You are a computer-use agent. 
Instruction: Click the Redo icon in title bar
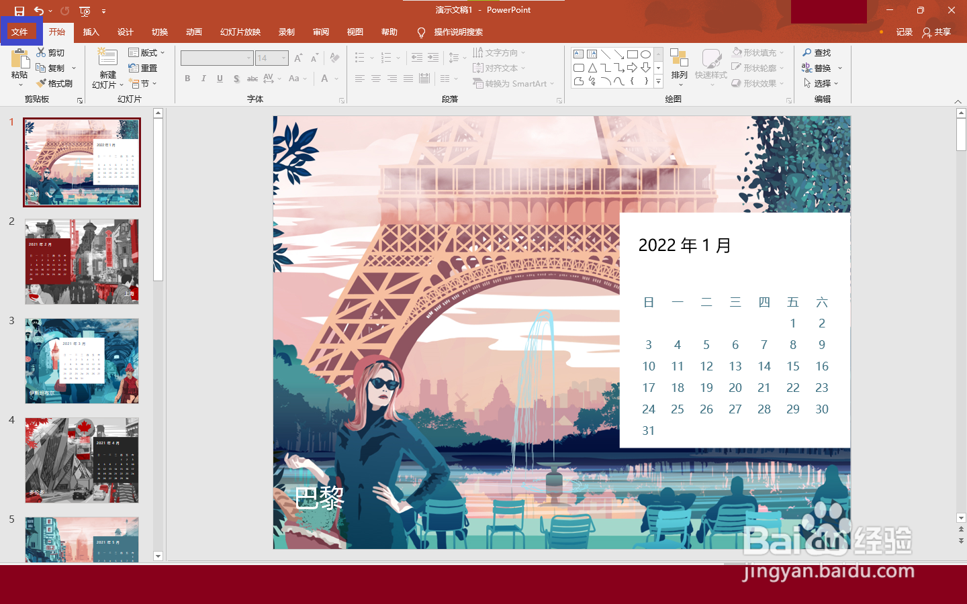[x=64, y=11]
